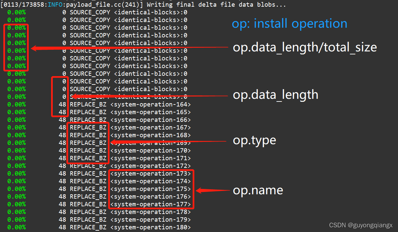The image size is (398, 232).
Task: Click the payload_file.cc(241) source reference
Action: coord(103,5)
